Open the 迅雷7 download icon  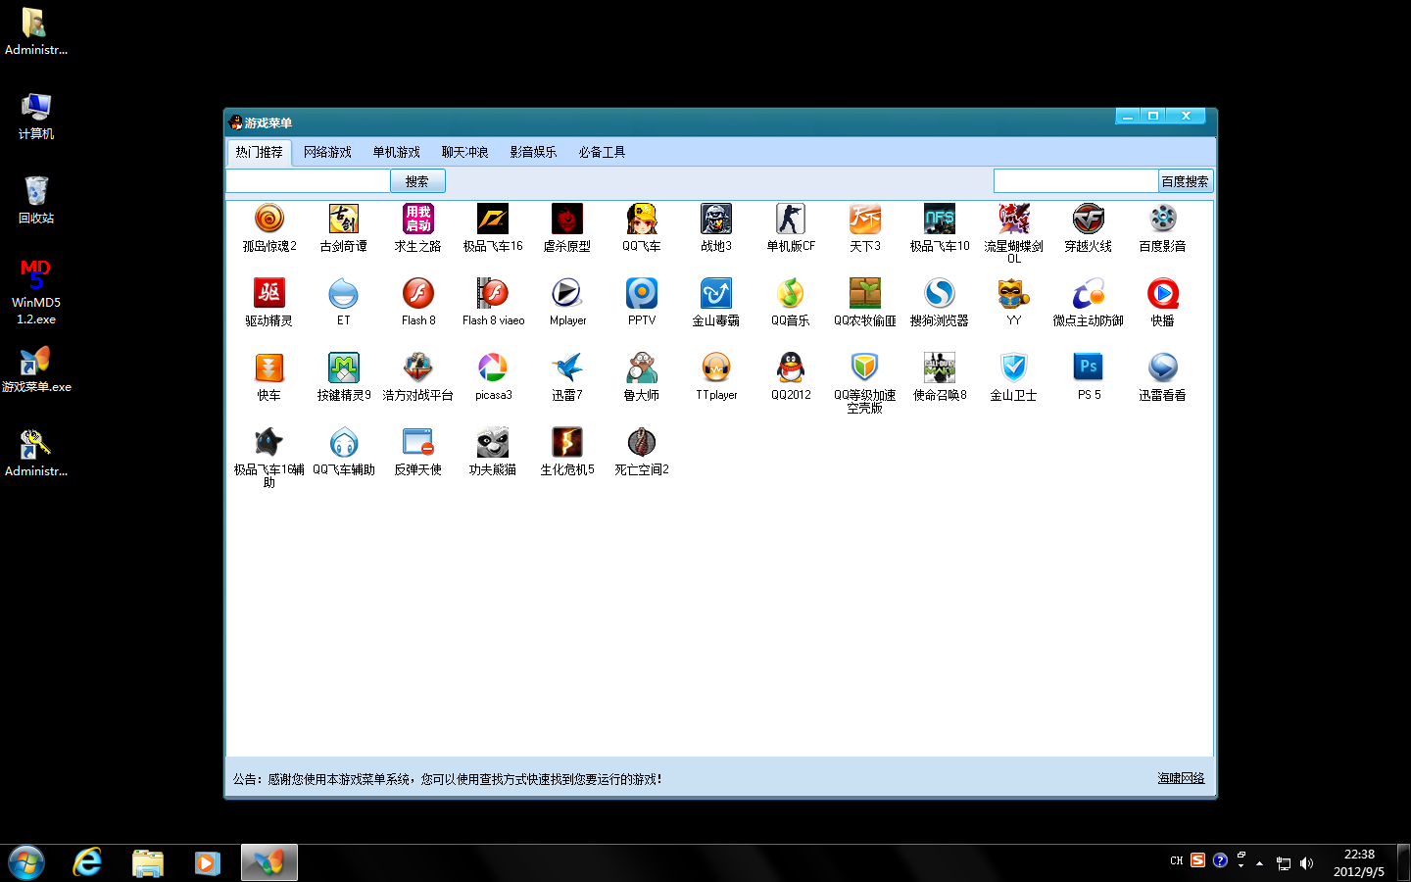(x=567, y=367)
